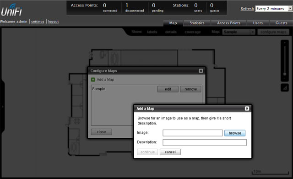Screen dimensions: 293x179
Task: Open the Map selection dropdown showing Sample
Action: 239,32
